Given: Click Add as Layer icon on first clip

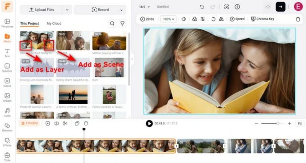Looking at the screenshot, I should click(x=24, y=46).
